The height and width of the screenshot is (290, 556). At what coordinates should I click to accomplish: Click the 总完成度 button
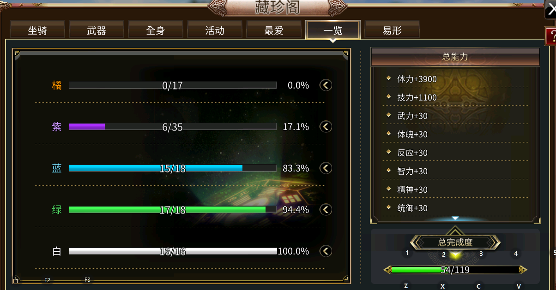[x=455, y=242]
